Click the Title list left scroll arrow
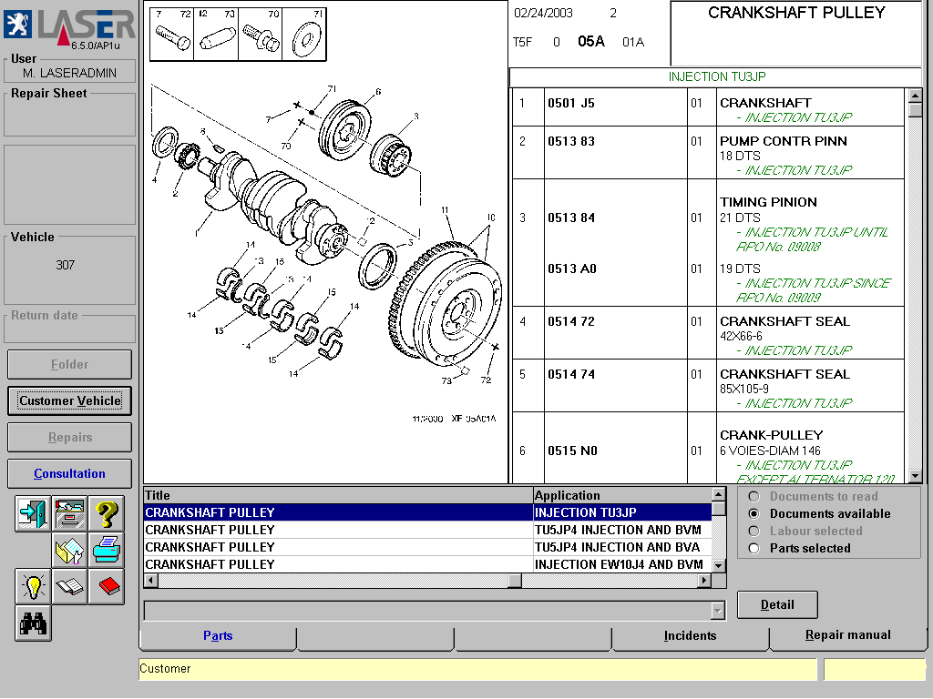The height and width of the screenshot is (699, 933). coord(151,580)
